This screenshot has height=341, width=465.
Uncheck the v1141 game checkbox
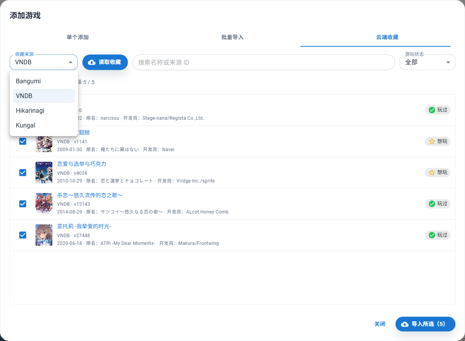pyautogui.click(x=23, y=141)
